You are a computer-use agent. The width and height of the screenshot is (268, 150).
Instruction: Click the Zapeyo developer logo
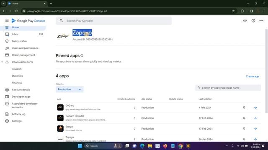63,36
